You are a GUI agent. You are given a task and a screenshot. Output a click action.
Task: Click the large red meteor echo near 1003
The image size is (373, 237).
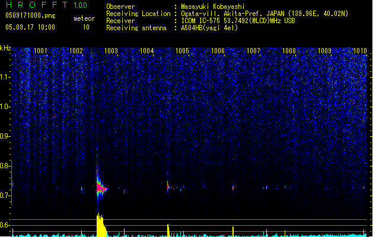click(x=101, y=188)
